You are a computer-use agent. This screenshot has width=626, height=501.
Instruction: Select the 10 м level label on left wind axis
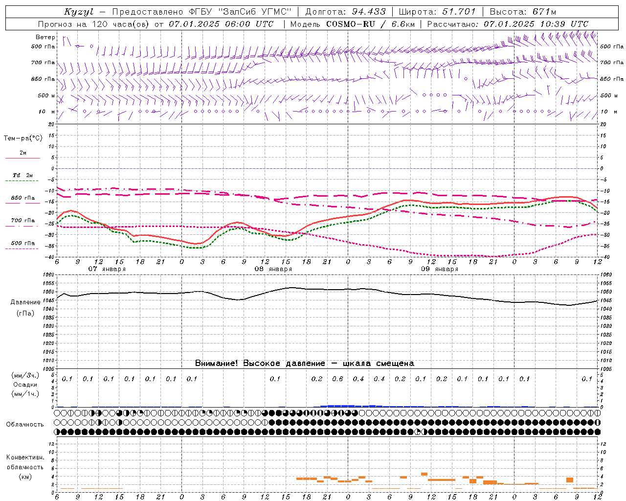pyautogui.click(x=47, y=112)
